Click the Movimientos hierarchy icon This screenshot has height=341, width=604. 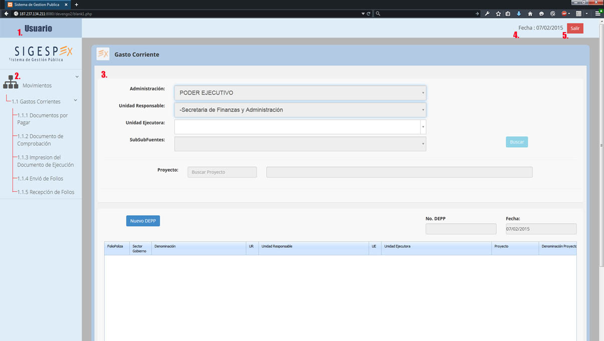click(x=11, y=83)
